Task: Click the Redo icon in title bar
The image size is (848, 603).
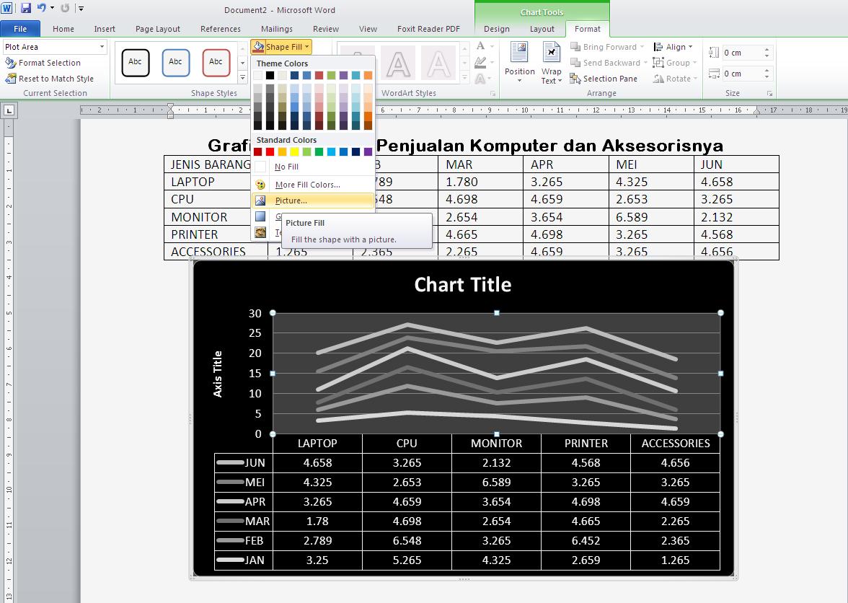Action: coord(65,8)
